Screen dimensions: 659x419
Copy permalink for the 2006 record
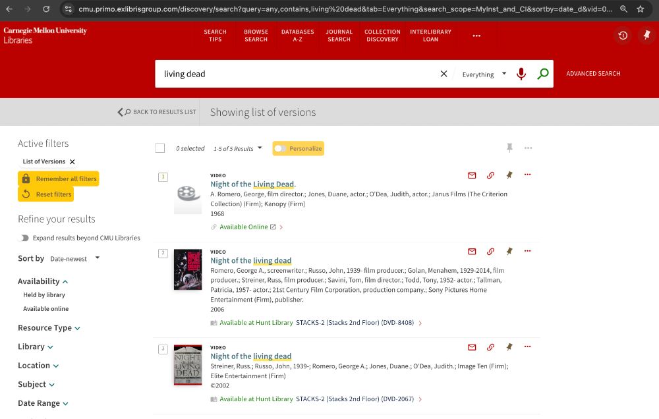[x=490, y=251]
